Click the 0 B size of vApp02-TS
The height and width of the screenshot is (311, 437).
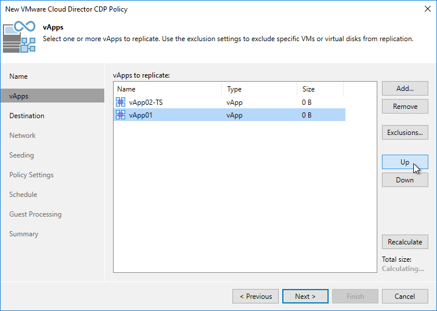(x=307, y=103)
